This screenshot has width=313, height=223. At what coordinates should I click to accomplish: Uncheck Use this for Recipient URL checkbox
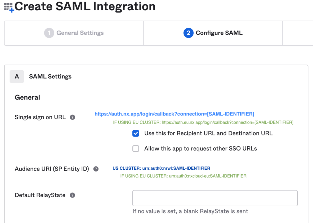(x=136, y=133)
